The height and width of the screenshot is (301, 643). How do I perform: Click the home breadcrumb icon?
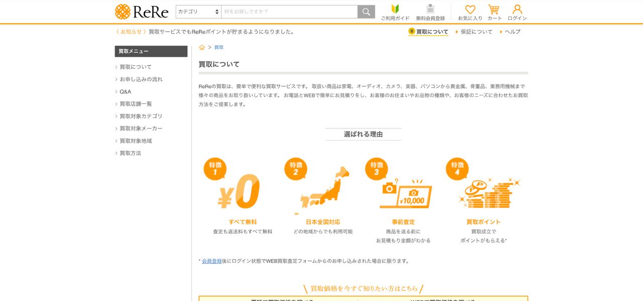(202, 47)
